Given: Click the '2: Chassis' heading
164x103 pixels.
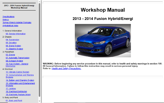Looking at the screenshot, I should point(7,37).
